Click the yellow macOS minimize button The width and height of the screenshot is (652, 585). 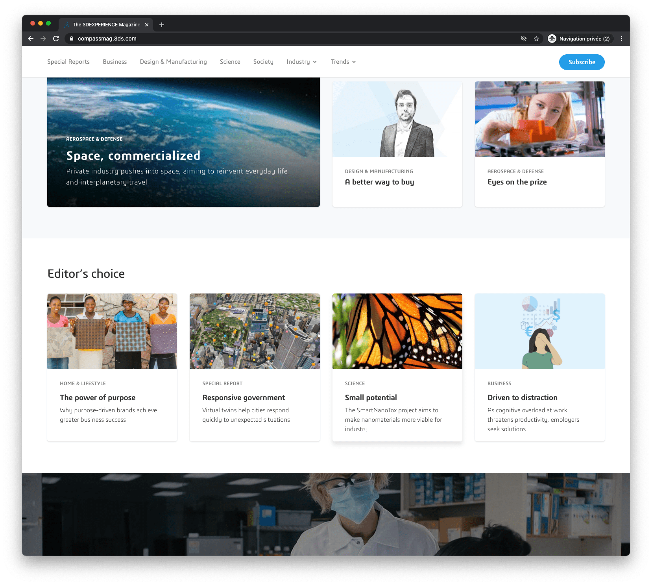pos(41,23)
